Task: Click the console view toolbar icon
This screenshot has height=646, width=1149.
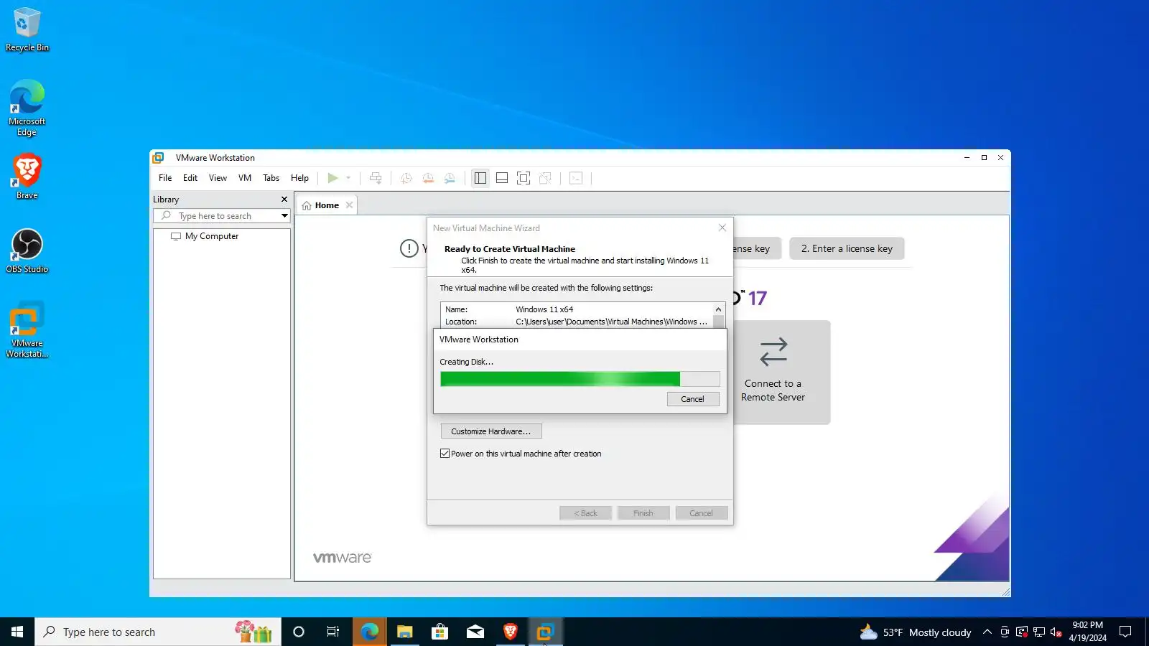Action: point(576,178)
